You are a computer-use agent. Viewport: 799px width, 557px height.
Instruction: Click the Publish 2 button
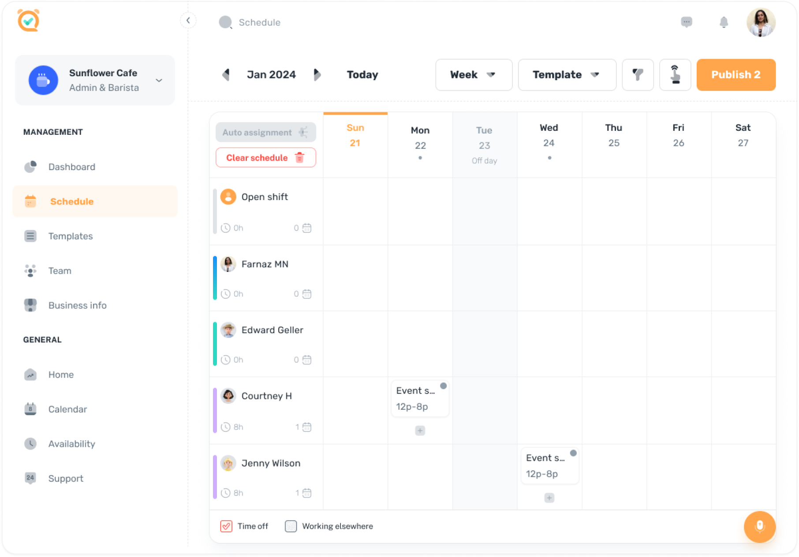736,75
